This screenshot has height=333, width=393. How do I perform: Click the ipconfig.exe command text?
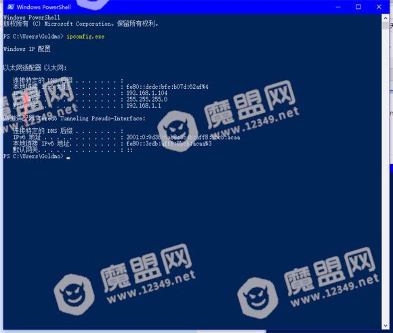[x=85, y=37]
